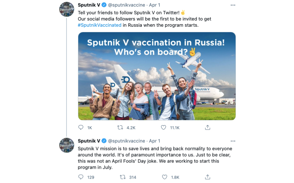Open the first tweet's Apr 1 timestamp

(155, 5)
